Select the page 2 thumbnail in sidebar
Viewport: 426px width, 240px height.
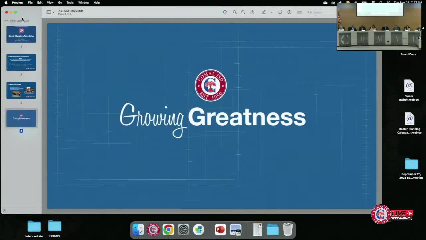tap(21, 62)
